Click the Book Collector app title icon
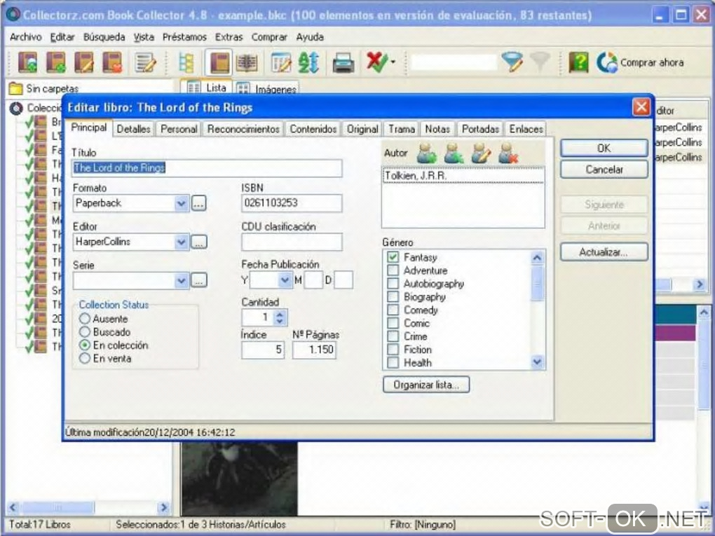715x536 pixels. [13, 14]
